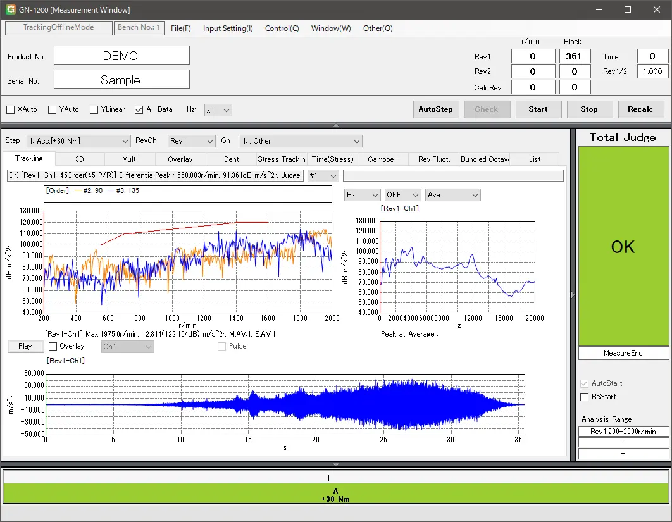Image resolution: width=672 pixels, height=522 pixels.
Task: Click the Check button
Action: (487, 109)
